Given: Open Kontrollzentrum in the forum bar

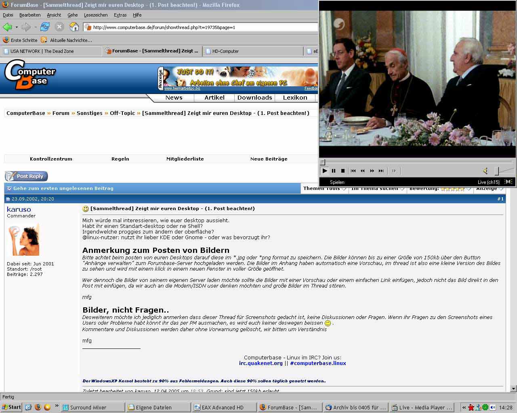Looking at the screenshot, I should point(51,159).
